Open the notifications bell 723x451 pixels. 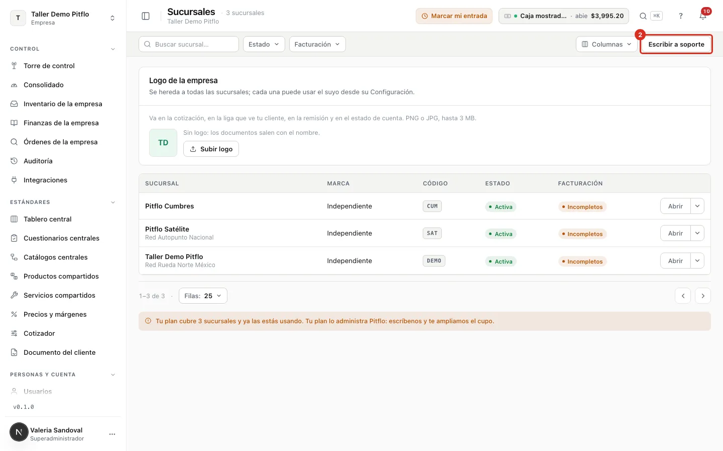point(703,16)
